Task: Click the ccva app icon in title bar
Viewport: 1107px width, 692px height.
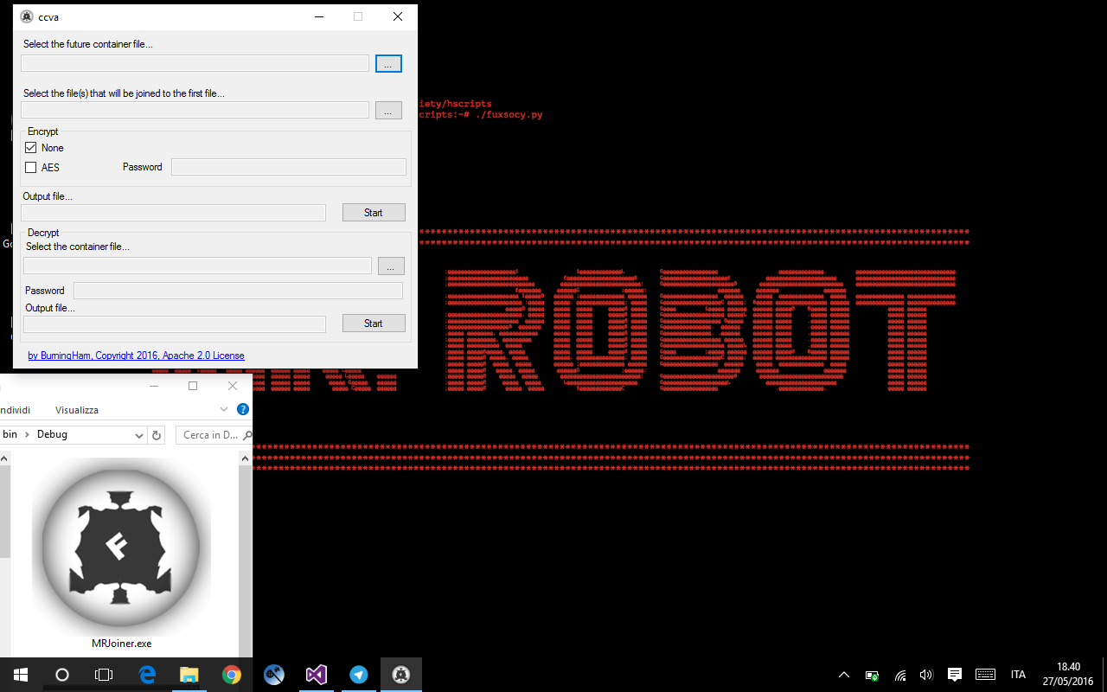Action: 26,16
